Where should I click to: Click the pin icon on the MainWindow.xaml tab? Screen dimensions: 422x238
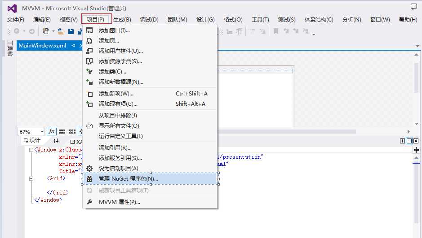click(73, 46)
